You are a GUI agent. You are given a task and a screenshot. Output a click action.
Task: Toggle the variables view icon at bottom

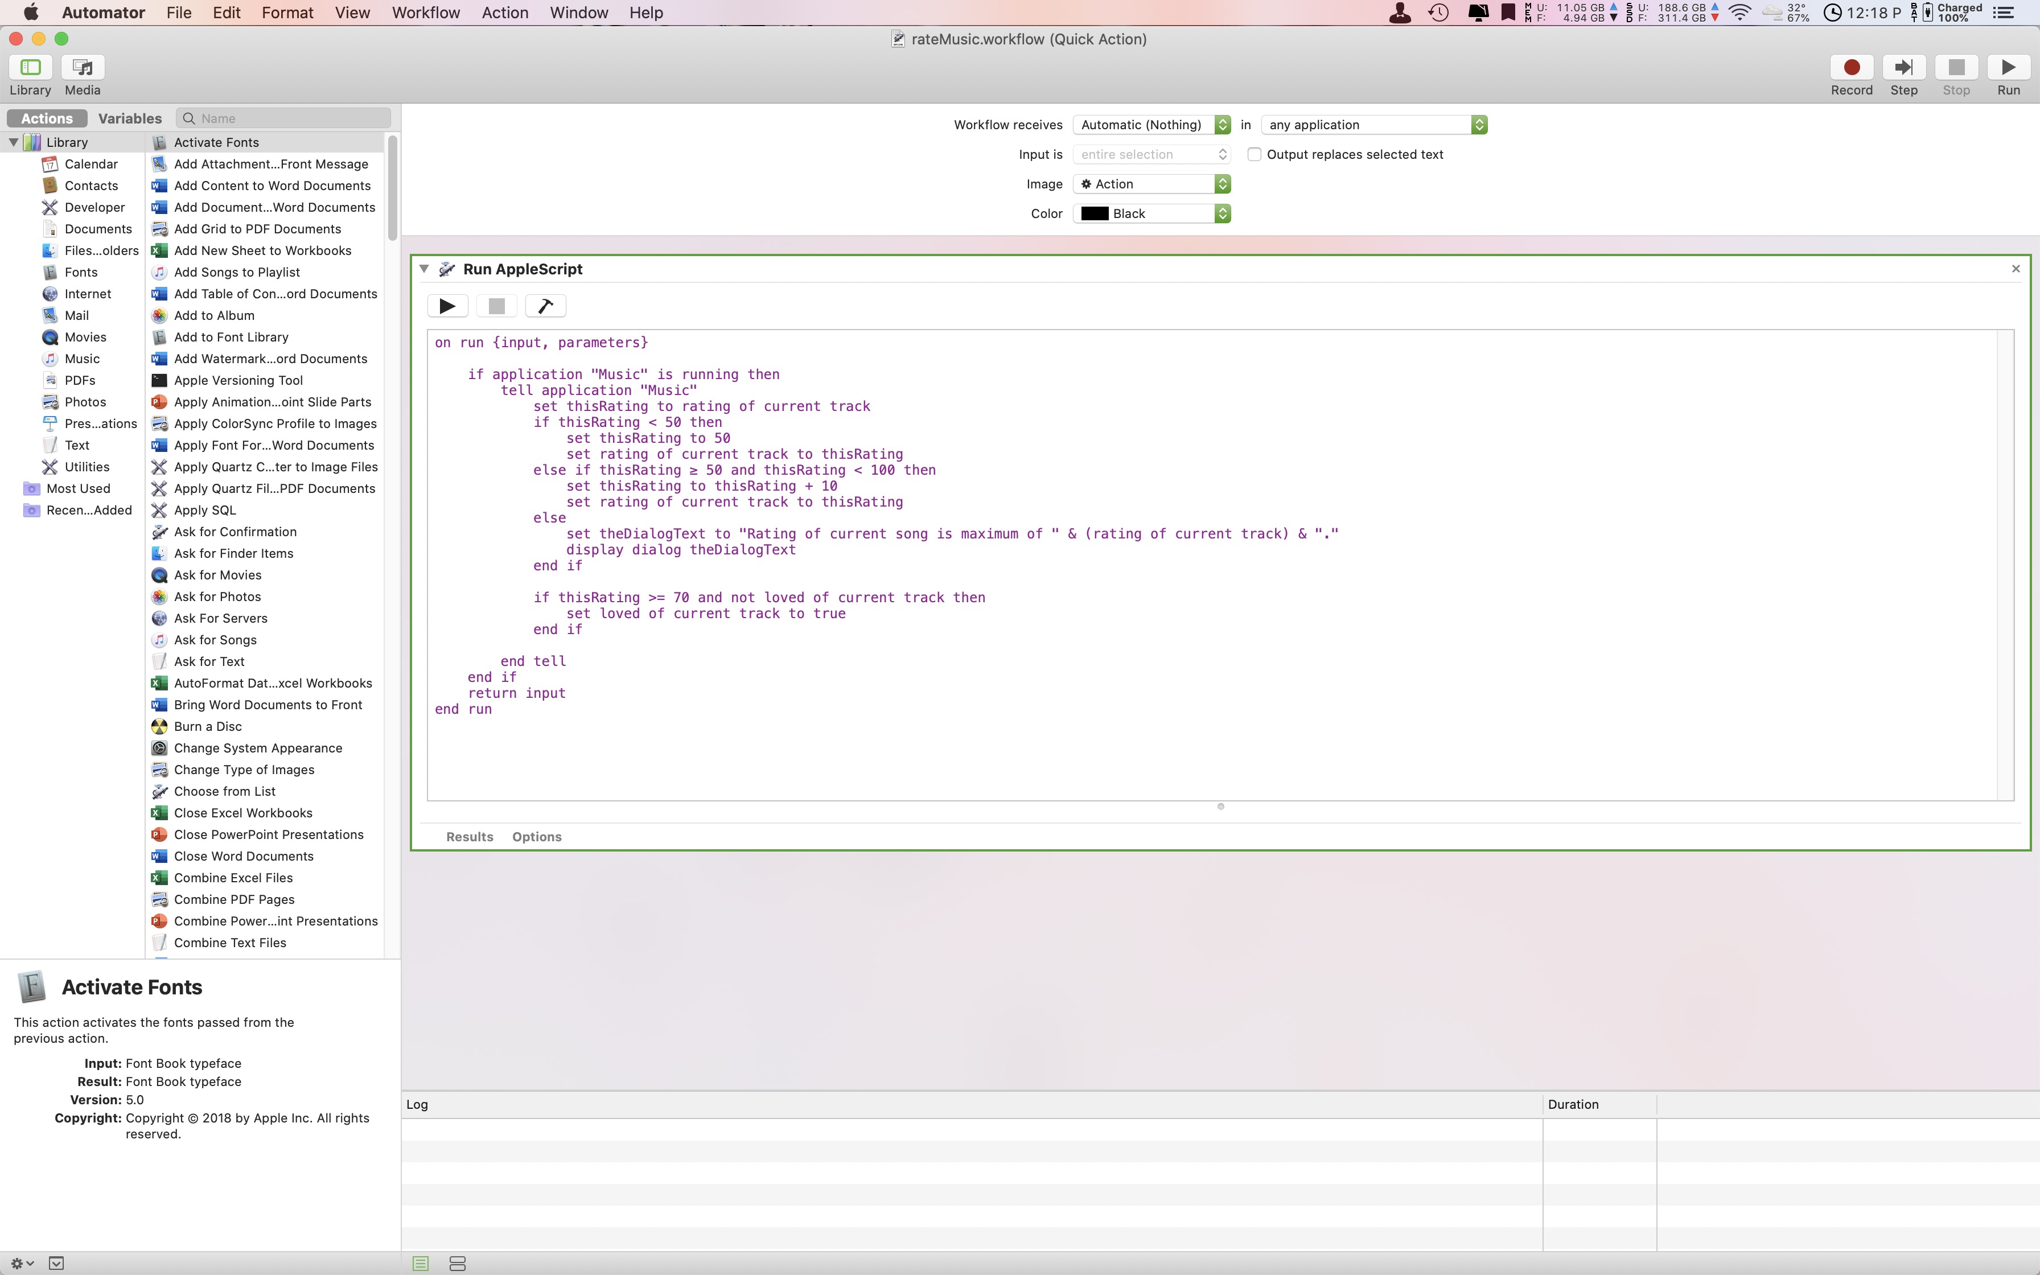(458, 1263)
